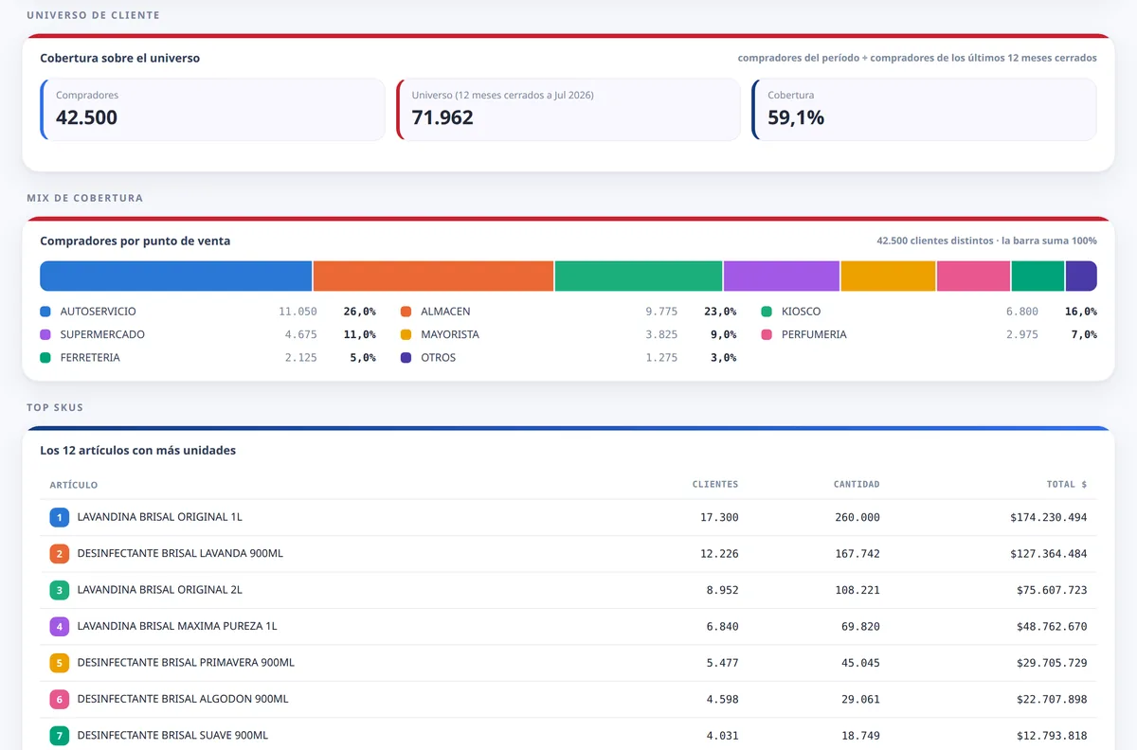Click the CLIENTES column header

(715, 484)
